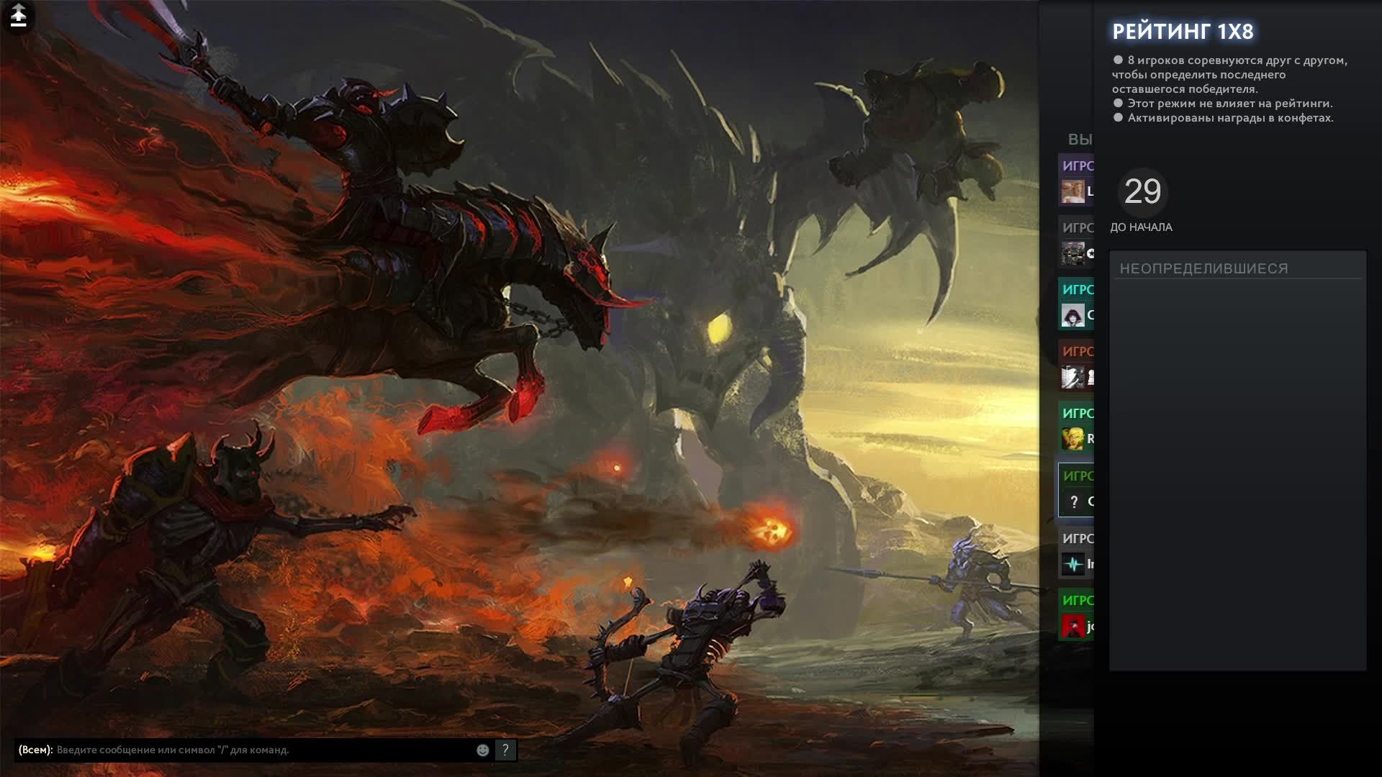Viewport: 1382px width, 777px height.
Task: Click the РЕЙТИНГ 1X8 mode title
Action: point(1183,32)
